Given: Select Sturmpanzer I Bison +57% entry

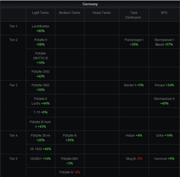Looking at the screenshot, I should 164,42.
